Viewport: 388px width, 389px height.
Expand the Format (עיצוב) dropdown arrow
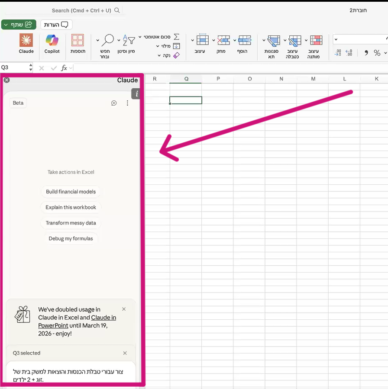pos(192,40)
